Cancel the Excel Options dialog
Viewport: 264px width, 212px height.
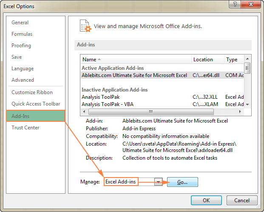241,200
